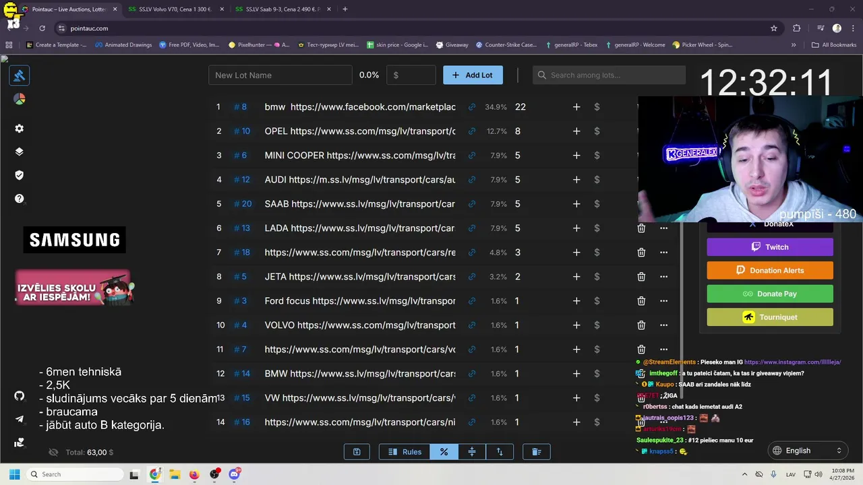Viewport: 863px width, 485px height.
Task: Toggle the sort order arrows button
Action: (x=500, y=452)
